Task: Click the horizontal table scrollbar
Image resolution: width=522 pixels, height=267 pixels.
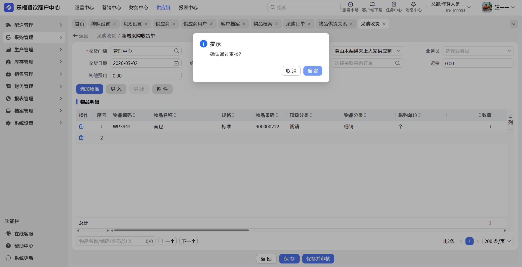Action: [x=181, y=231]
